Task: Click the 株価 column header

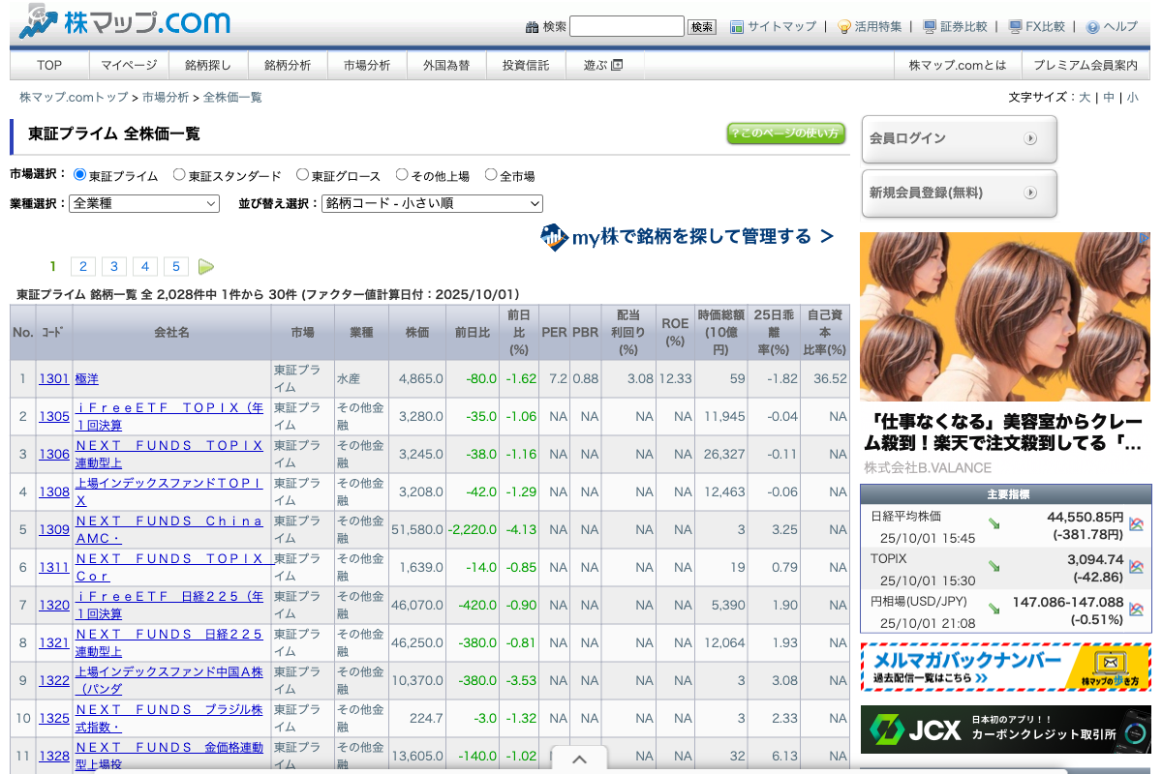Action: tap(417, 332)
